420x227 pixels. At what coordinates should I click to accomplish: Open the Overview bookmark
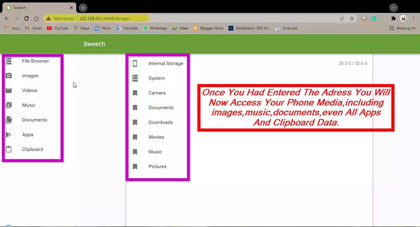click(287, 28)
